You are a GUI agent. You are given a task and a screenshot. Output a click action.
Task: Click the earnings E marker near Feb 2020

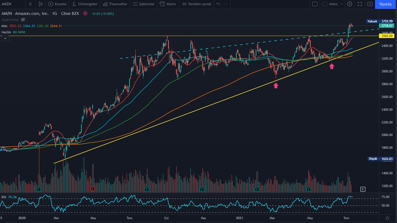[x=38, y=189]
